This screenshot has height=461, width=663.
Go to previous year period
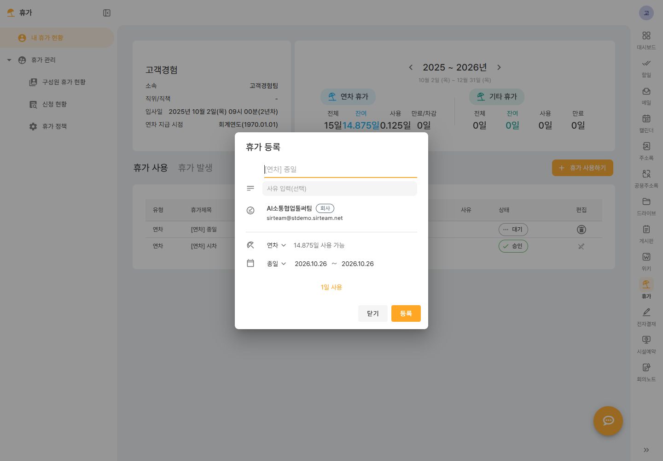[x=411, y=67]
